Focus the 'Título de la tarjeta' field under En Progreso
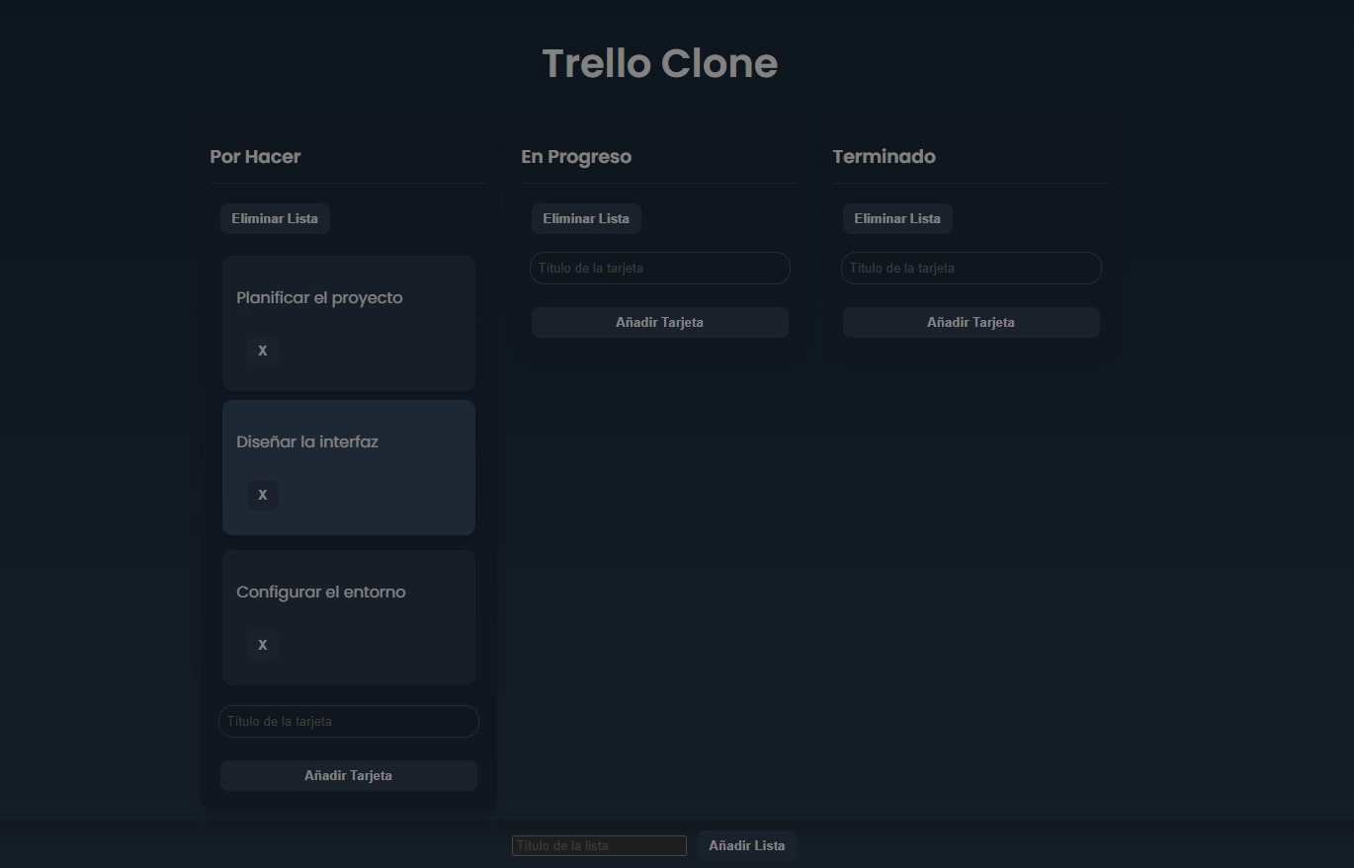1354x868 pixels. [x=659, y=268]
